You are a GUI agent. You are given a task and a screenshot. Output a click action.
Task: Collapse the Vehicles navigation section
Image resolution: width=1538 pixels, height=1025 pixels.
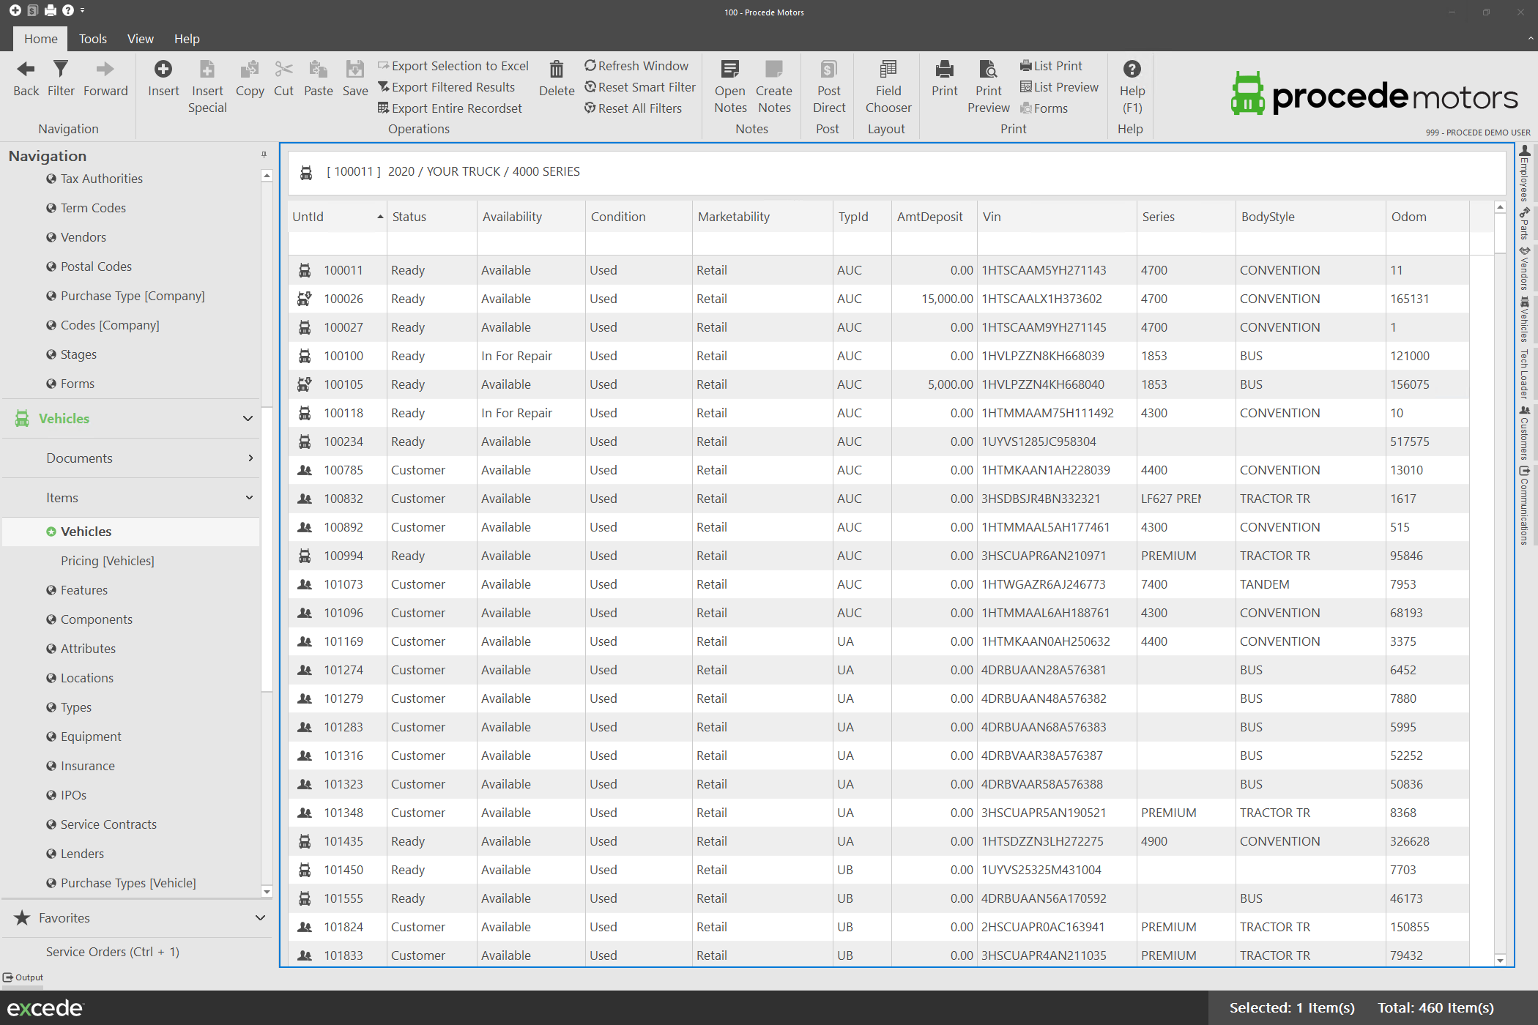tap(248, 419)
